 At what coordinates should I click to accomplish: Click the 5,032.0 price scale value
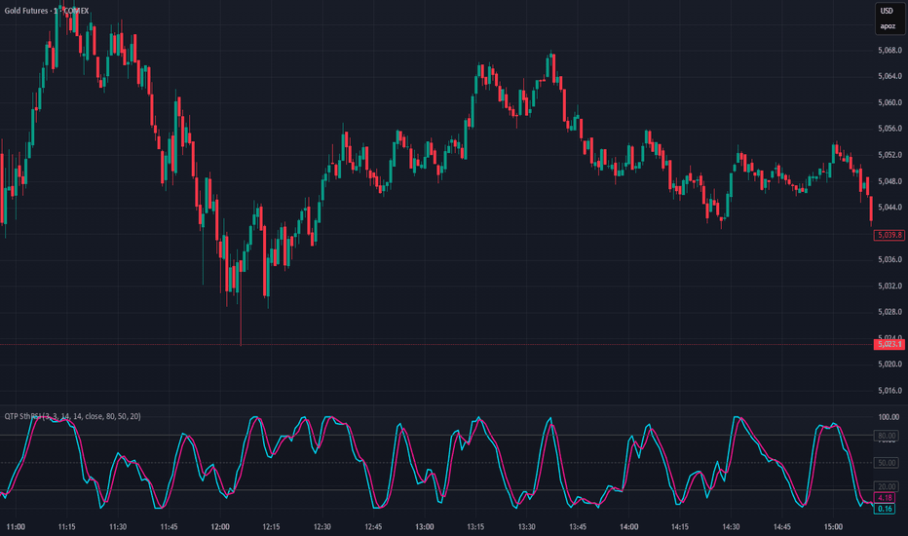click(889, 286)
